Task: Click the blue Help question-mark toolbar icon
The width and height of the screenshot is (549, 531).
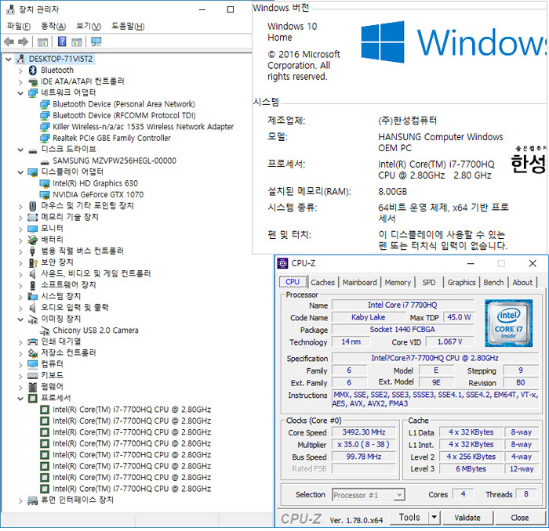Action: (62, 42)
